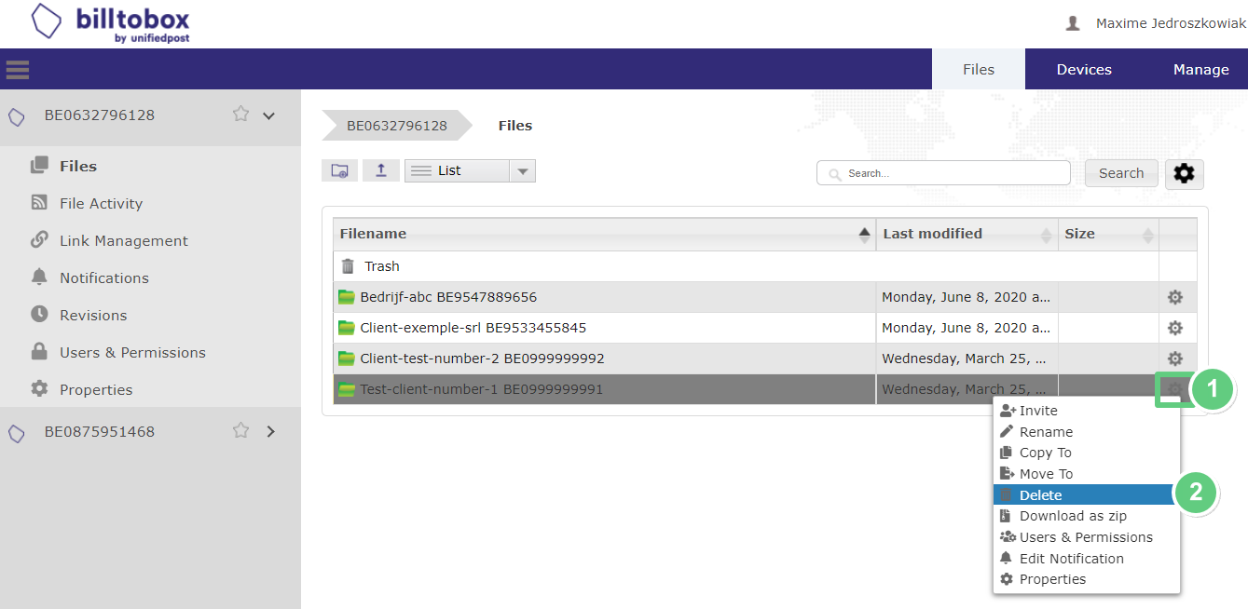Image resolution: width=1248 pixels, height=609 pixels.
Task: Open the List view dropdown
Action: pos(470,170)
